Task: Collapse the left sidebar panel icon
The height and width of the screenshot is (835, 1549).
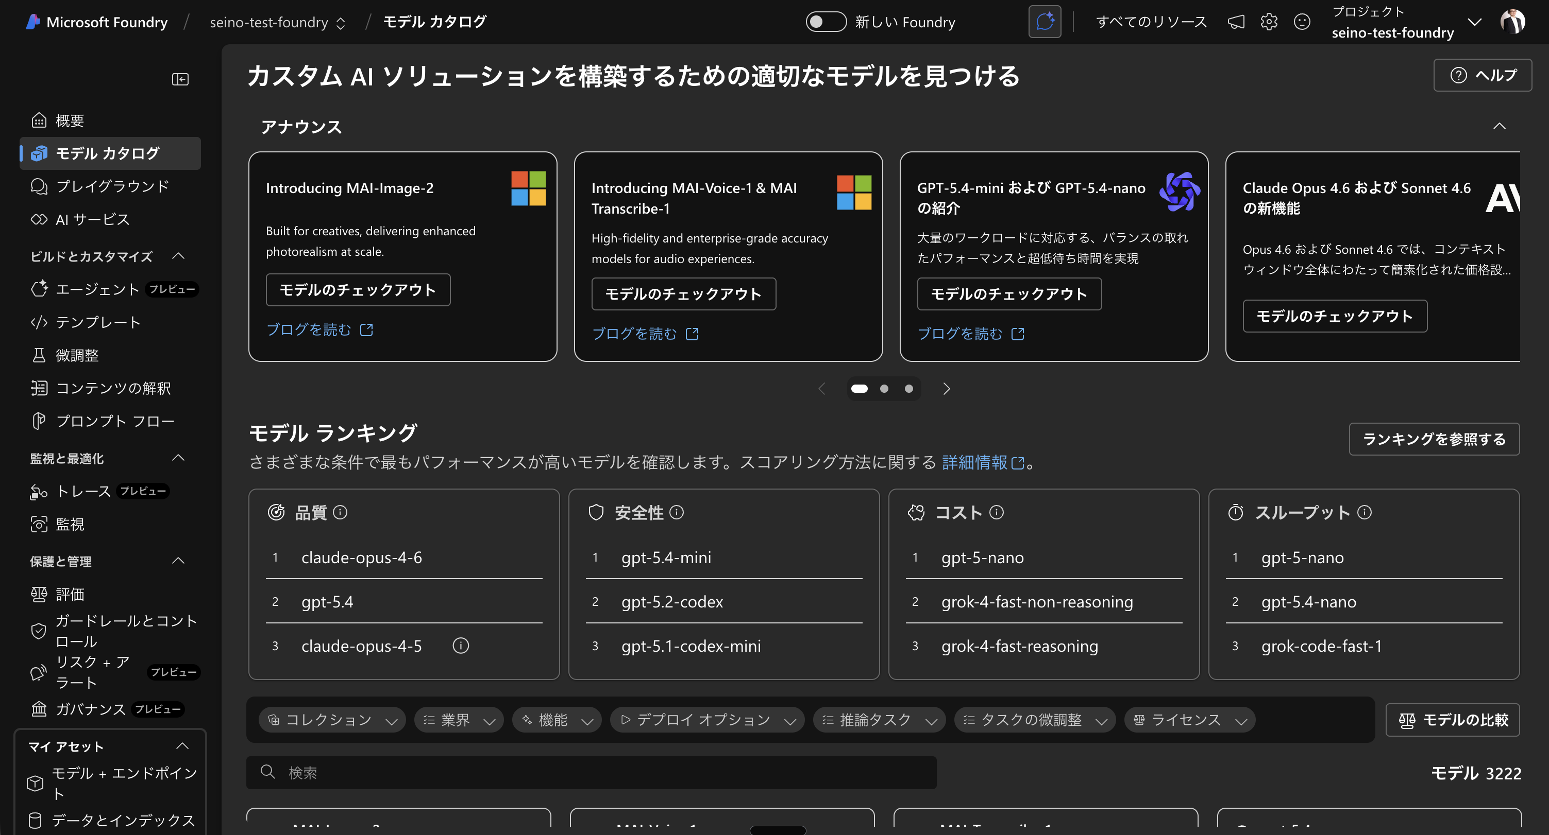Action: pyautogui.click(x=180, y=79)
